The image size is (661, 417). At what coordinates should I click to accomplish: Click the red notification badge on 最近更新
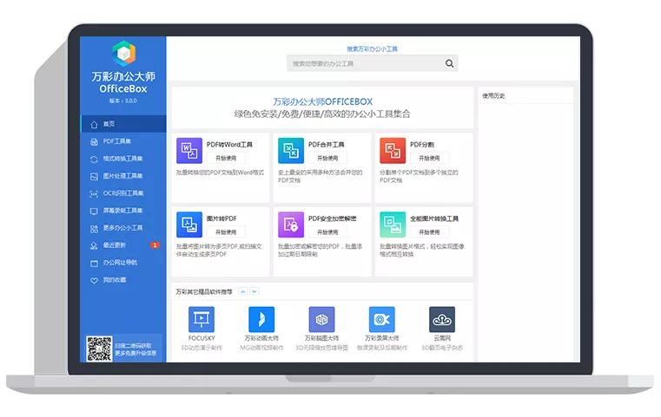coord(155,244)
